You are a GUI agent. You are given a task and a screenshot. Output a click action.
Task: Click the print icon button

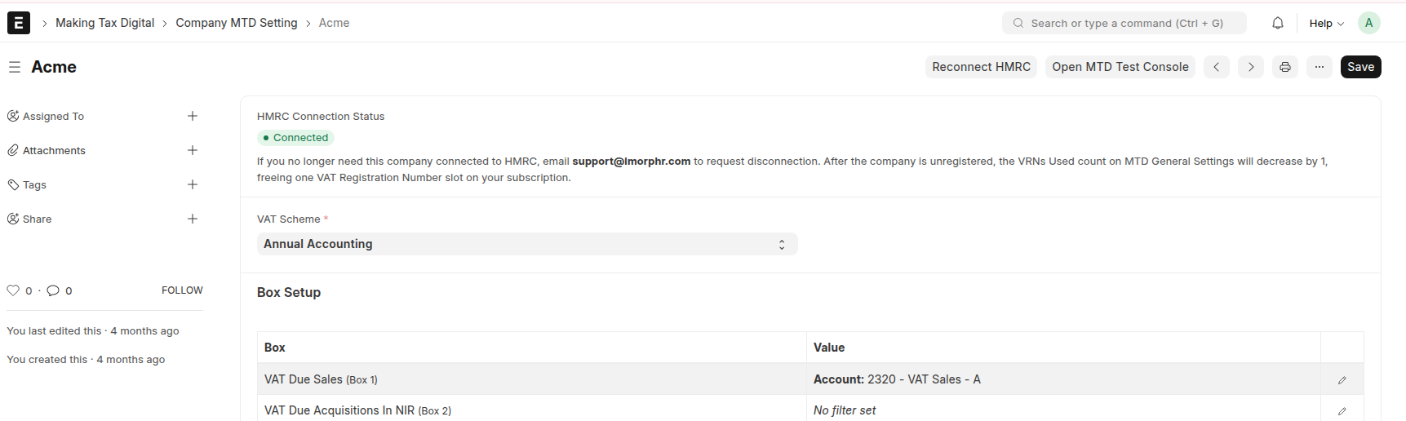(1285, 67)
